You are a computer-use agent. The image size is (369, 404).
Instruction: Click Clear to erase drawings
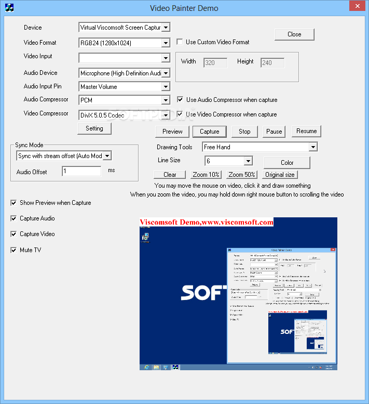coord(170,174)
